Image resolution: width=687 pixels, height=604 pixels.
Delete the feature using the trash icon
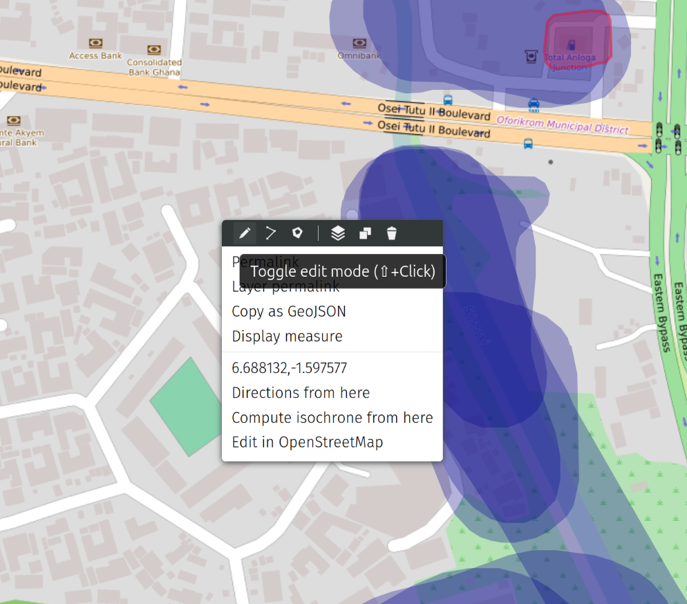[392, 233]
